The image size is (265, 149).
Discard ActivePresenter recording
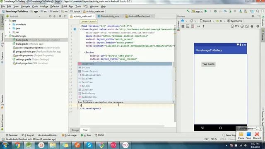[257, 135]
